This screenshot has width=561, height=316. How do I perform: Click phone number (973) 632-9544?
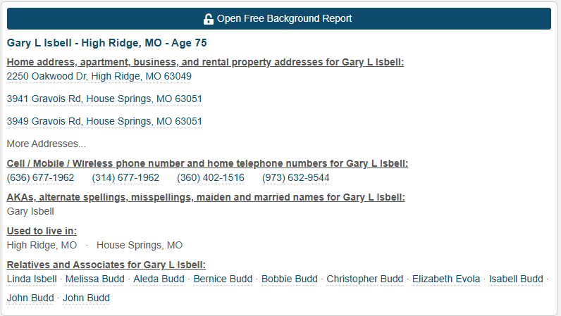coord(295,177)
